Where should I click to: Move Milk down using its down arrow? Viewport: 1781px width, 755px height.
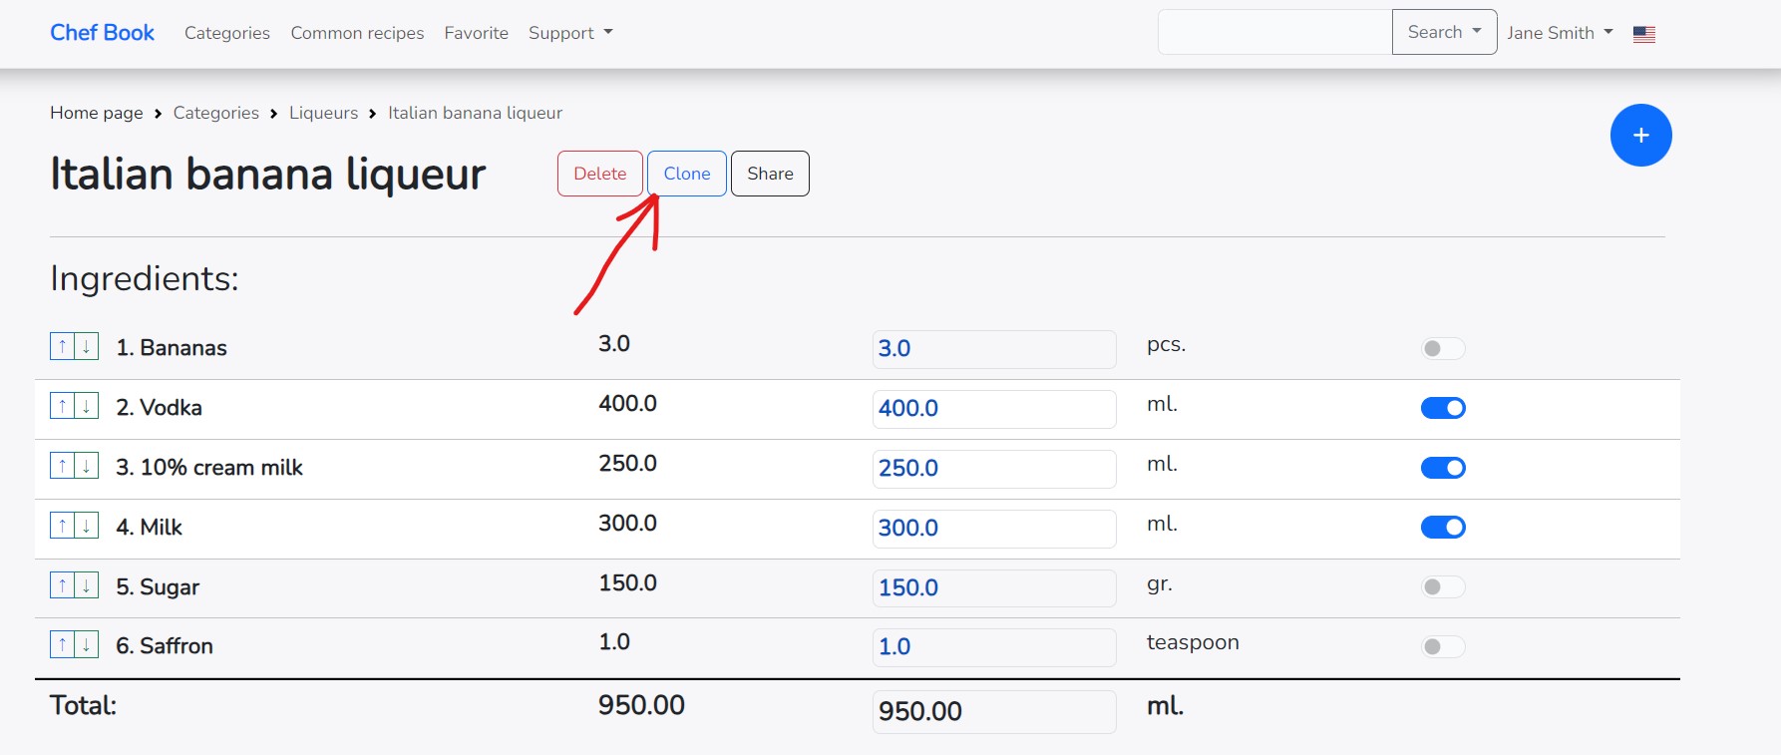point(87,527)
